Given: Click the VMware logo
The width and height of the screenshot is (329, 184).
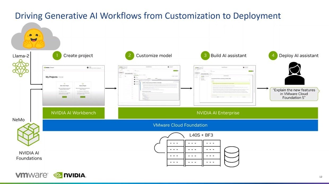Looking at the screenshot, I should coord(32,175).
